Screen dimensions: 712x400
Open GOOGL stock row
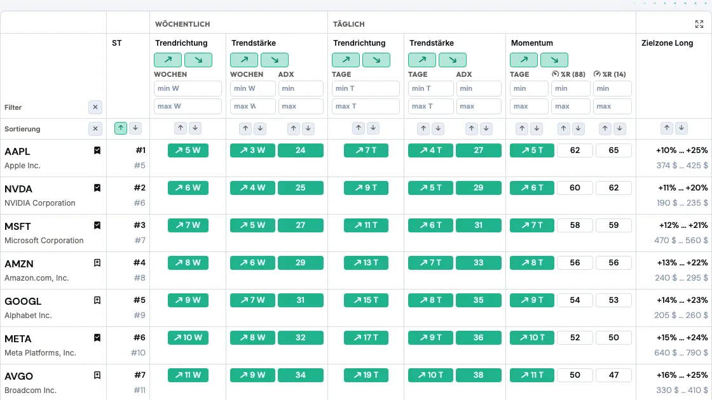[356, 308]
